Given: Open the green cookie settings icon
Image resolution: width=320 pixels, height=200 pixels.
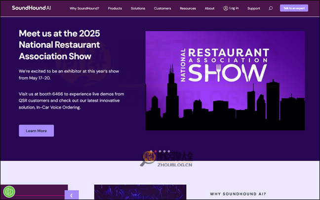Looking at the screenshot, I should [x=9, y=192].
